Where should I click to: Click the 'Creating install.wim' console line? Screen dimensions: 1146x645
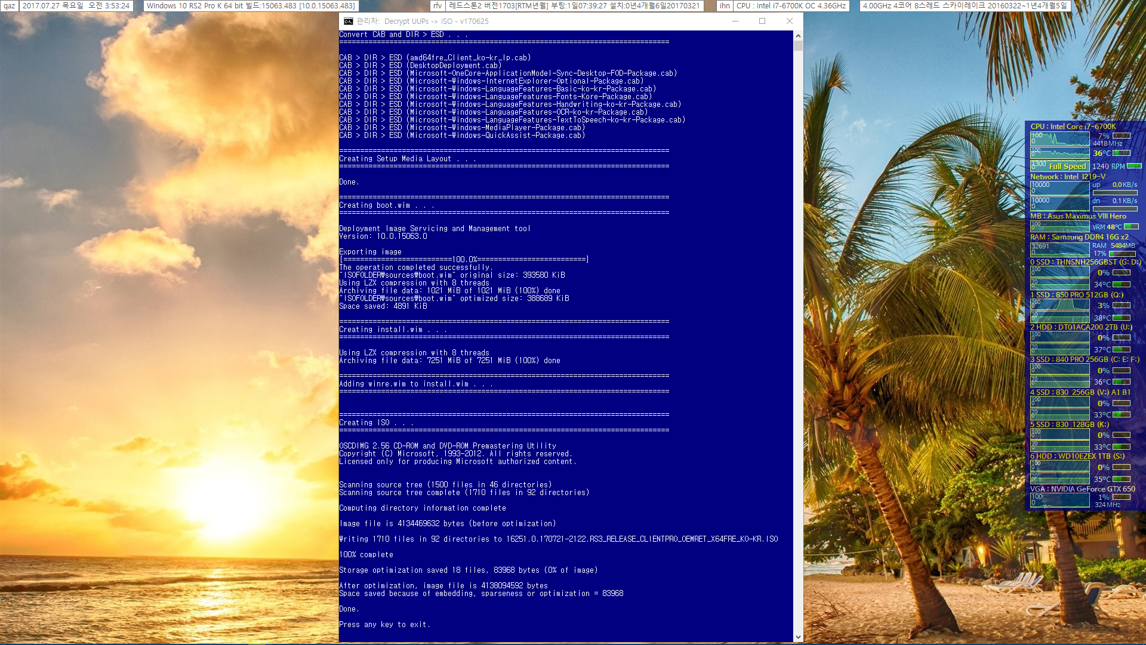[393, 329]
